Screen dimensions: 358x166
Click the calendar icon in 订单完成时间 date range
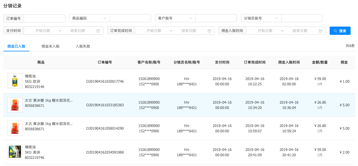(209, 31)
